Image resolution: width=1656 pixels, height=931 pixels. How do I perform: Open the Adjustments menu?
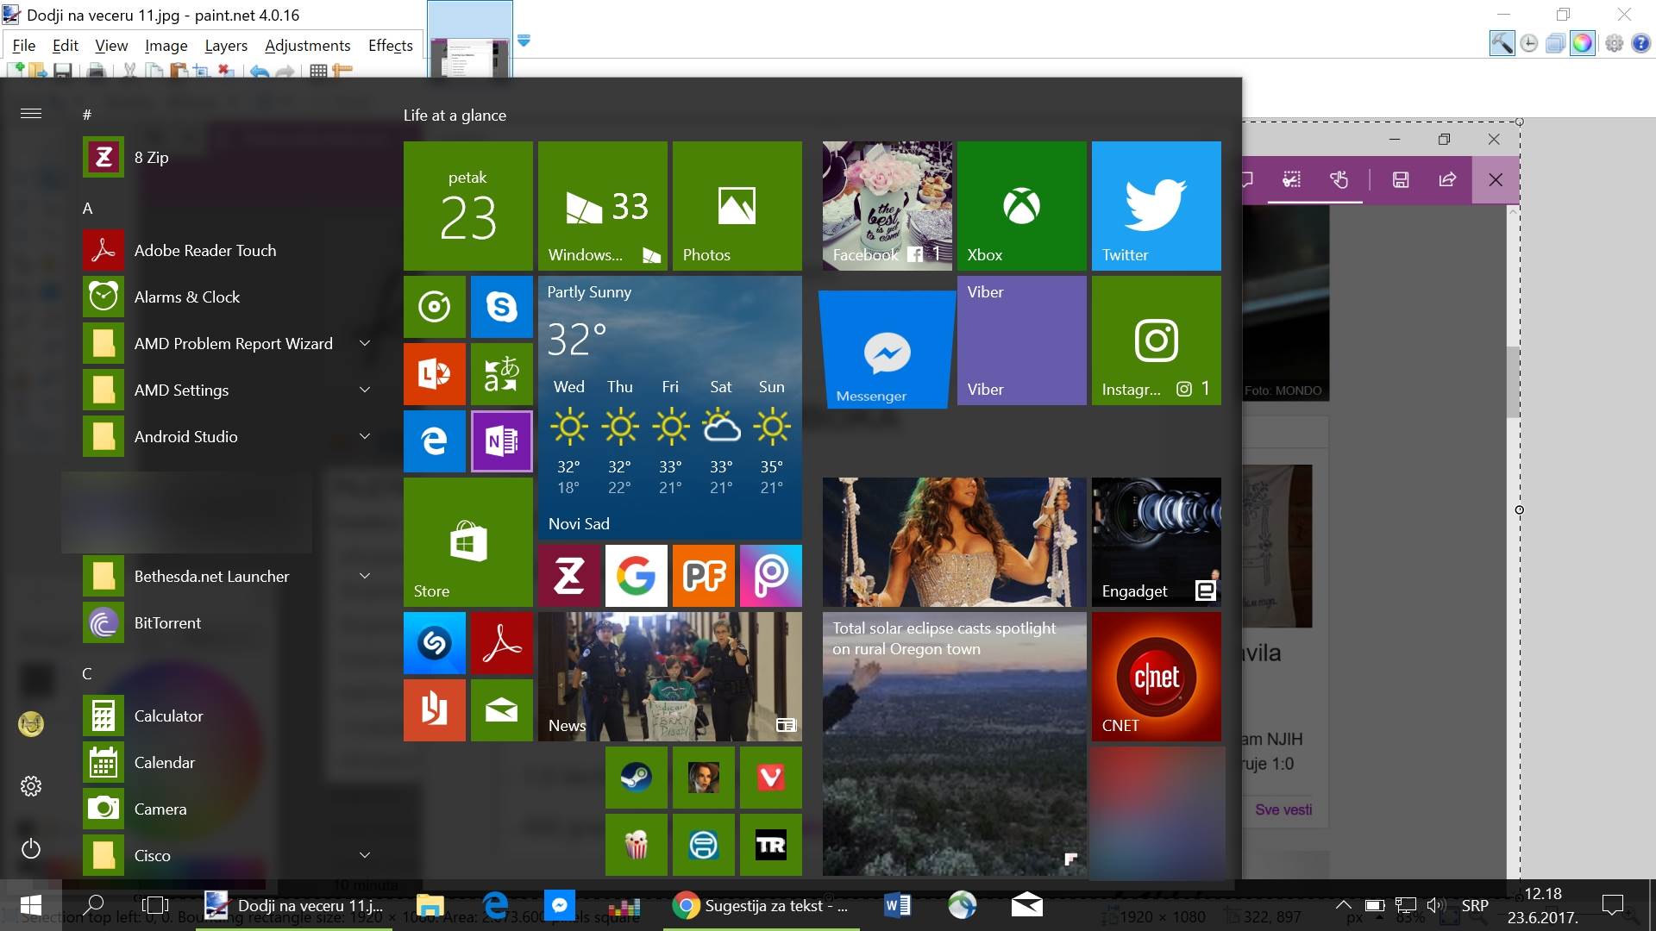[307, 46]
